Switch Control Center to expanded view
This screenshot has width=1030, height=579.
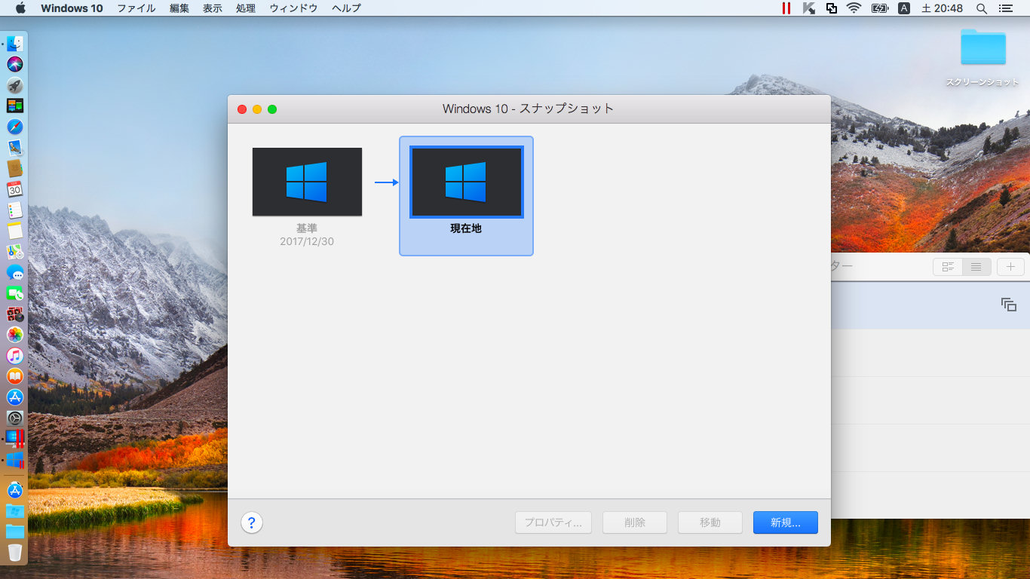click(x=948, y=266)
